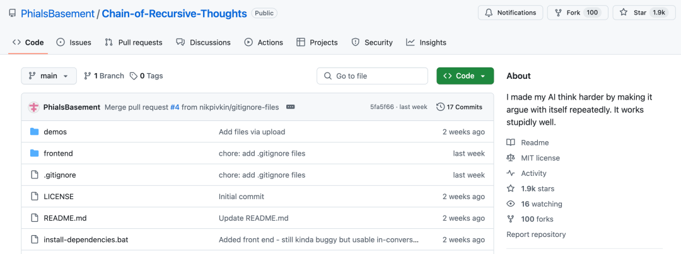This screenshot has width=681, height=254.
Task: Open the Insights tab
Action: pyautogui.click(x=426, y=42)
